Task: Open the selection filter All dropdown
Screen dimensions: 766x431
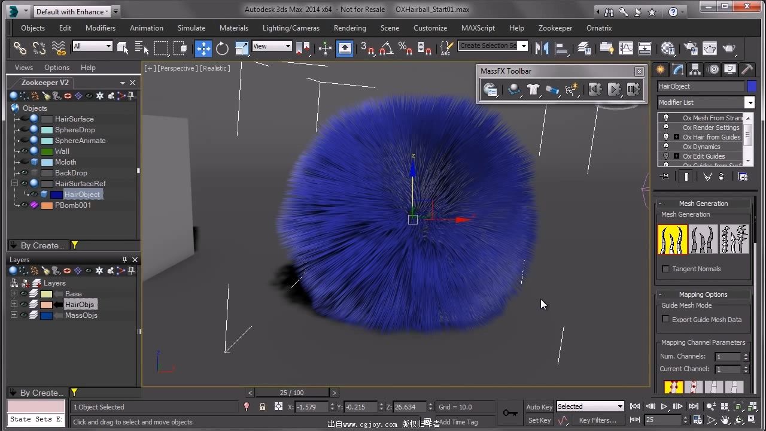Action: [92, 46]
